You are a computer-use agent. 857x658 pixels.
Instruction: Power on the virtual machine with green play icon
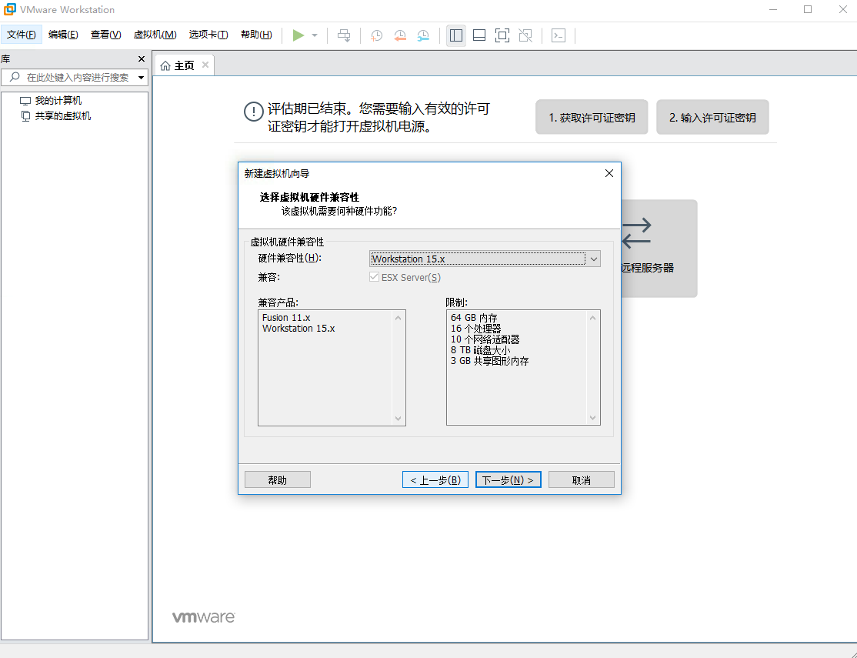299,35
